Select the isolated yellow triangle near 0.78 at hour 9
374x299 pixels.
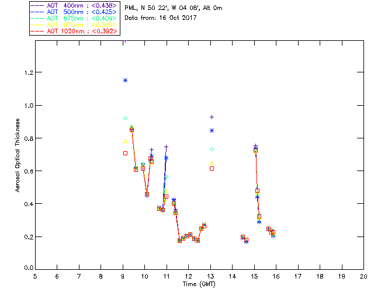(125, 141)
